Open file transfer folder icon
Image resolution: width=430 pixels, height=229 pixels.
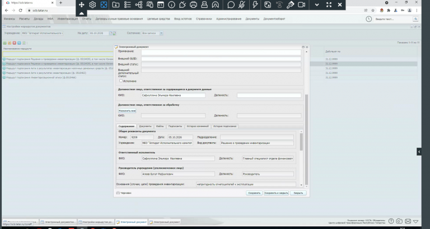pyautogui.click(x=116, y=4)
